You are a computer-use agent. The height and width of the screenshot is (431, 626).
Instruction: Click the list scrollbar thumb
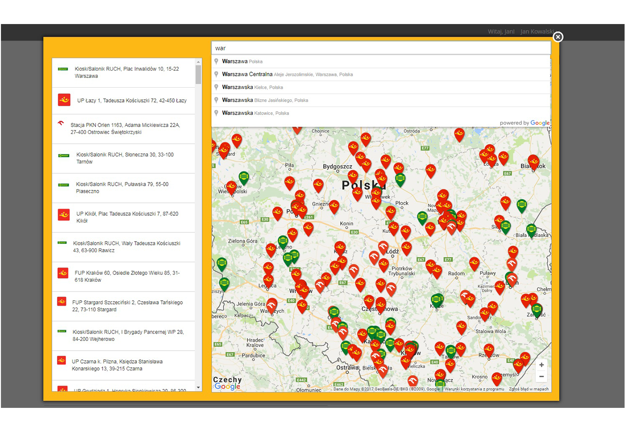(x=198, y=75)
